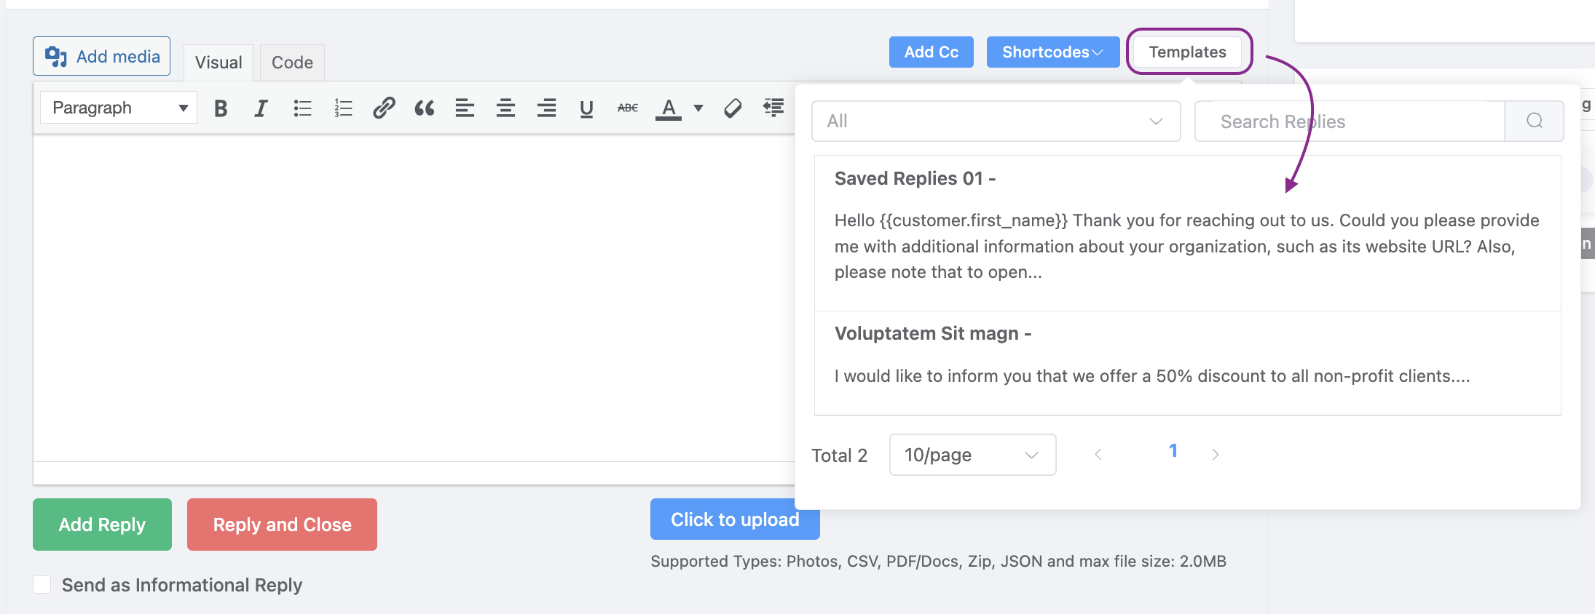Insert a link with the chain icon
This screenshot has width=1595, height=614.
384,108
